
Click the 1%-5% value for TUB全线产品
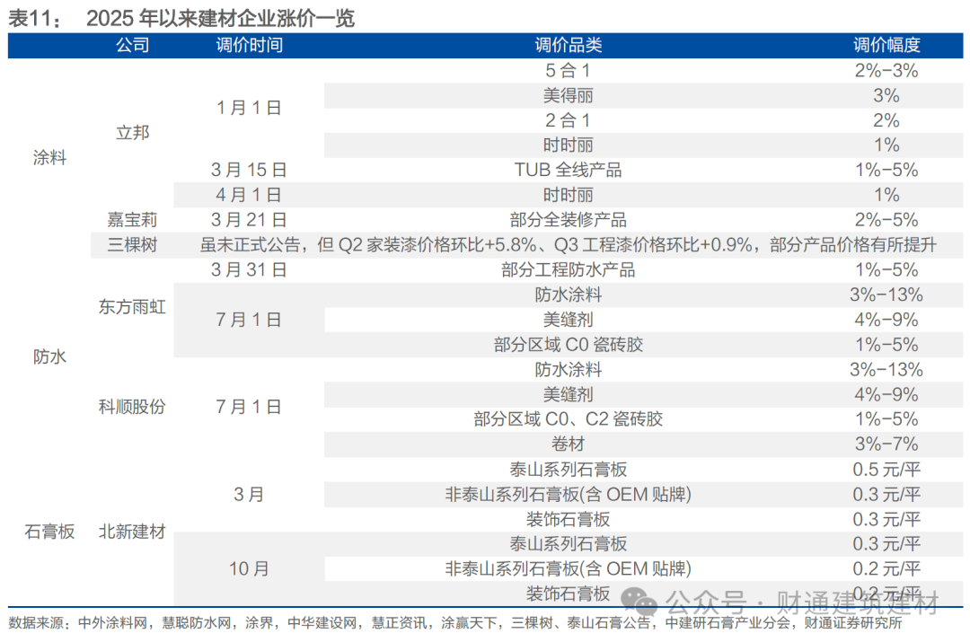(886, 170)
